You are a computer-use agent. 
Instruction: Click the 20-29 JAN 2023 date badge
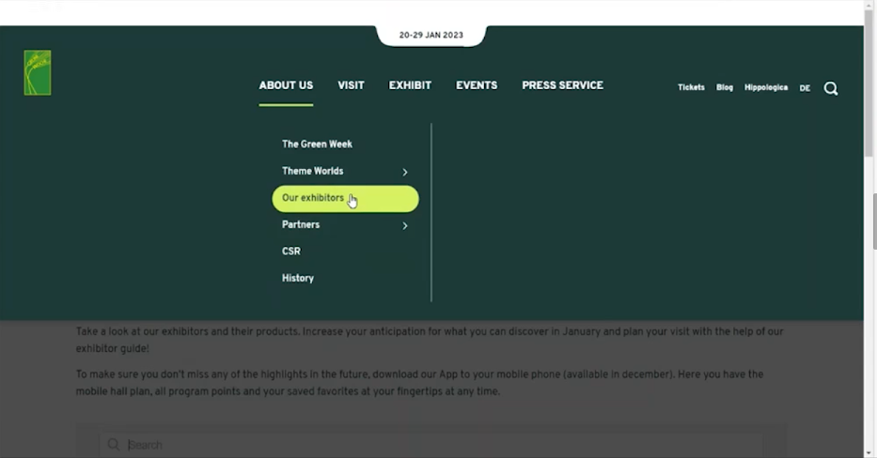click(431, 35)
